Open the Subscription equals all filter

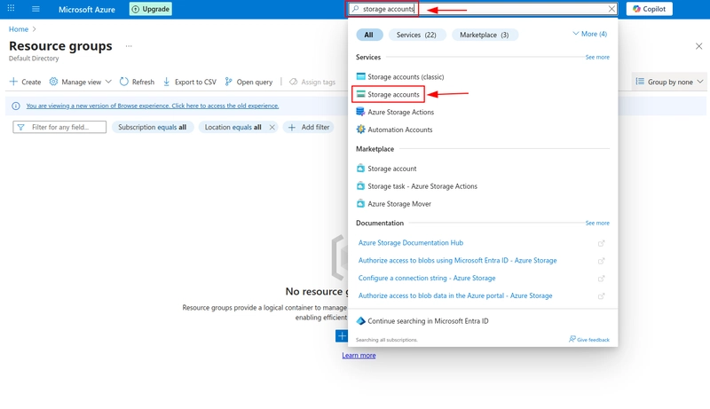coord(152,127)
